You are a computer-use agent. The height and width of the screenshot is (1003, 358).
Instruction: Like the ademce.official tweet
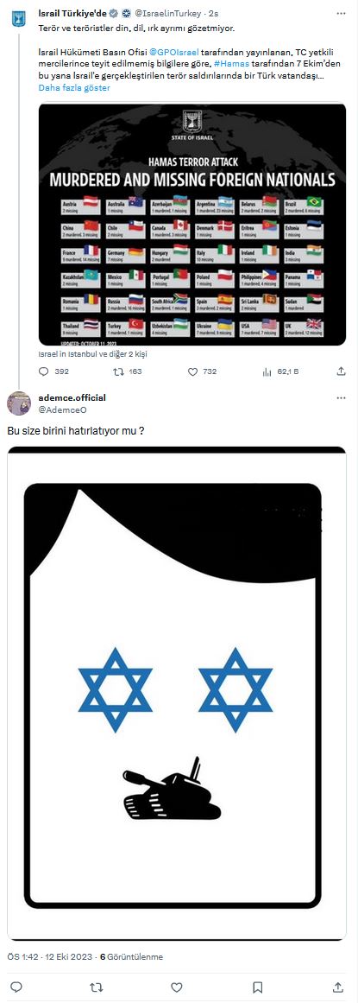click(178, 987)
